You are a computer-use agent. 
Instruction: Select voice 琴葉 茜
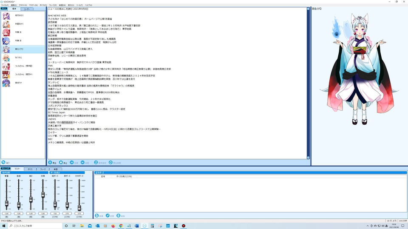click(x=23, y=32)
